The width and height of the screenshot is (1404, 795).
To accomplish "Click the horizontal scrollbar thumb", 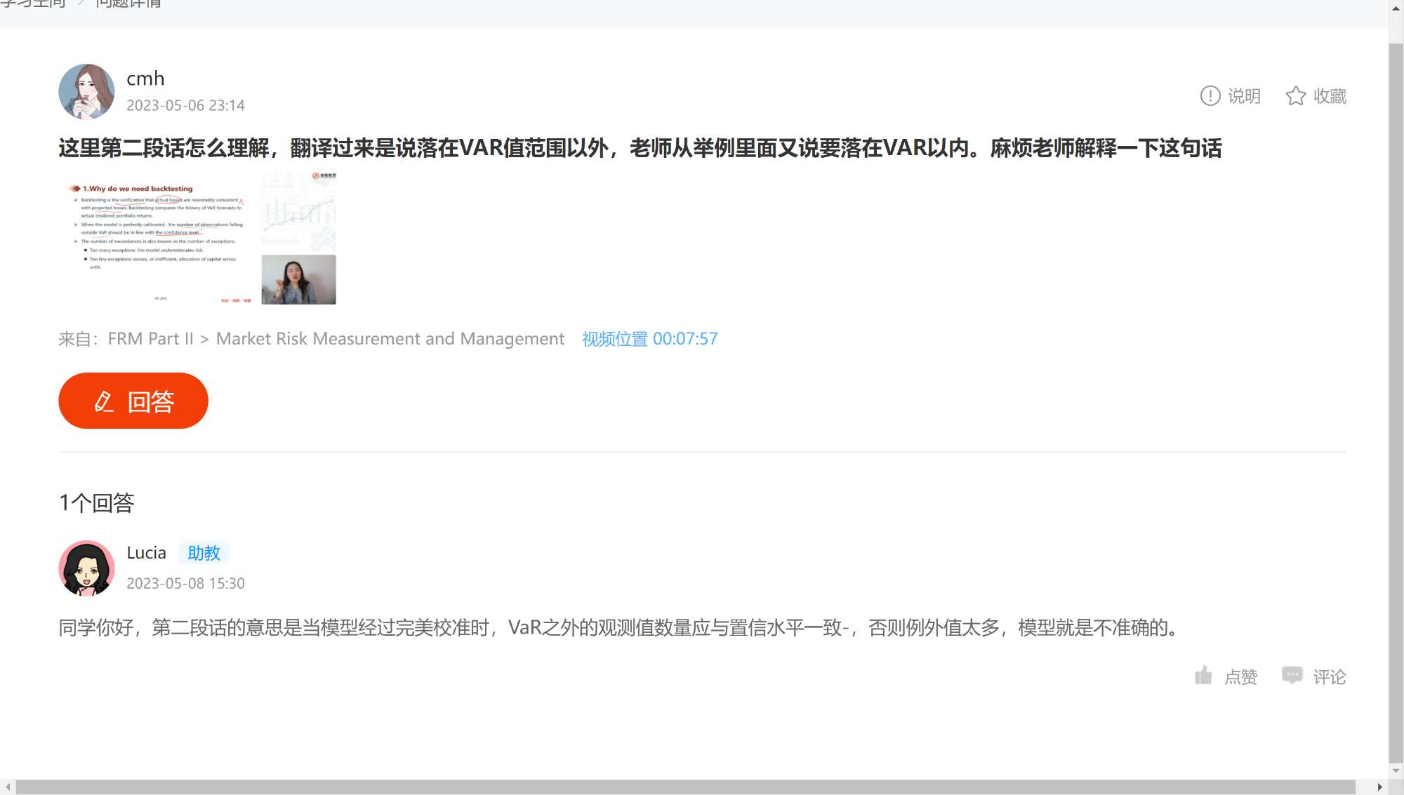I will (684, 787).
